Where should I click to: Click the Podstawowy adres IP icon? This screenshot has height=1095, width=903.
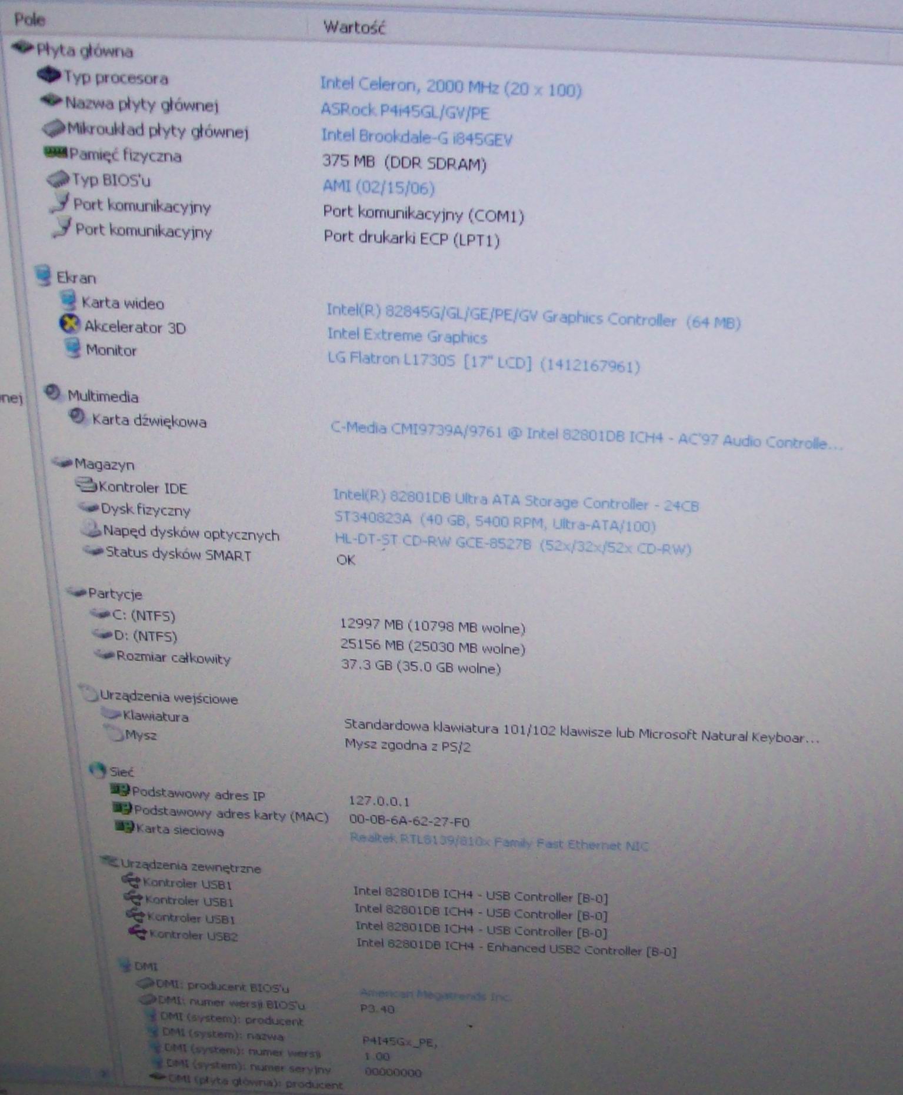[x=120, y=789]
